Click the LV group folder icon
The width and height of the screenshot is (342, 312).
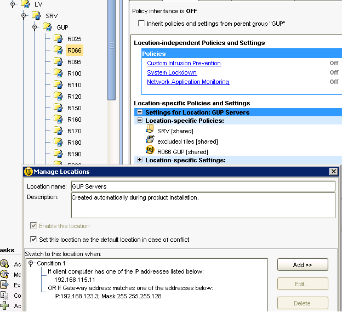25,4
